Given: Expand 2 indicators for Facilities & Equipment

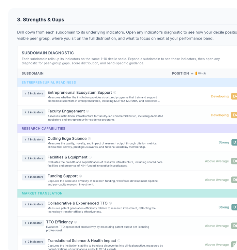Looking at the screenshot, I should tap(33, 158).
